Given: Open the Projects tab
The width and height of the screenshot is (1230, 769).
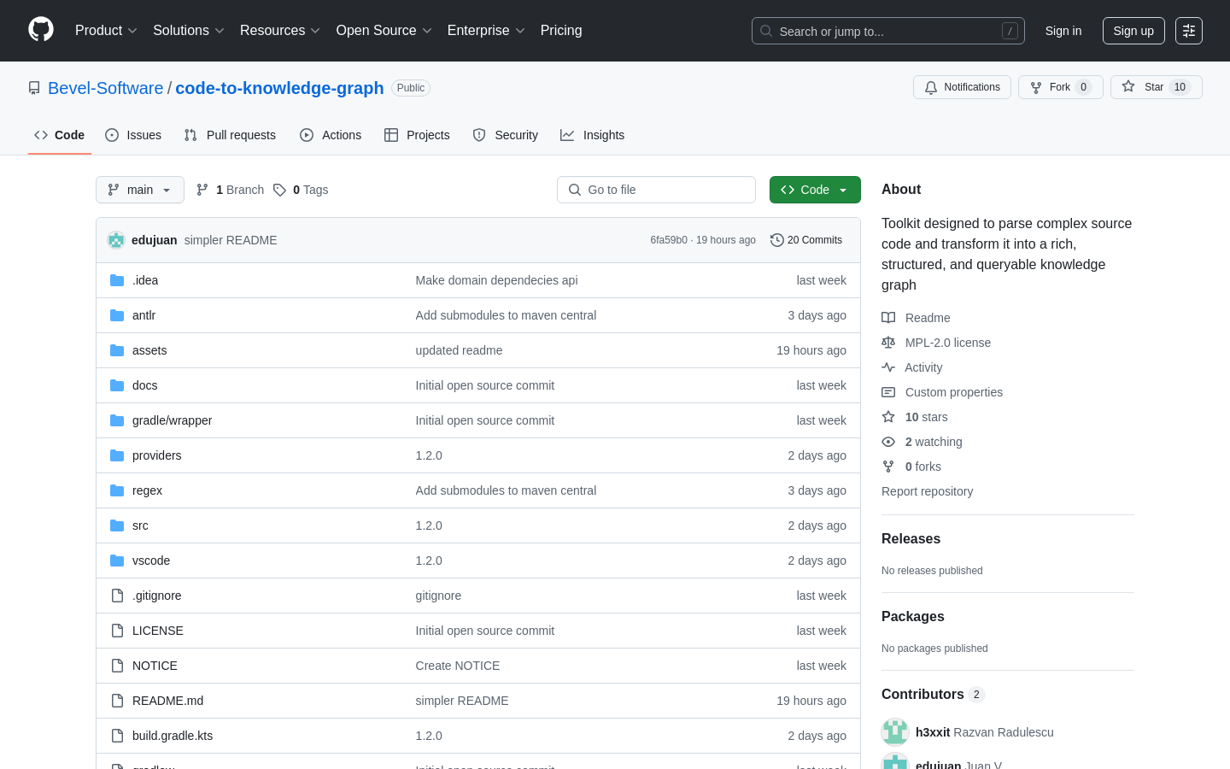Looking at the screenshot, I should (417, 135).
